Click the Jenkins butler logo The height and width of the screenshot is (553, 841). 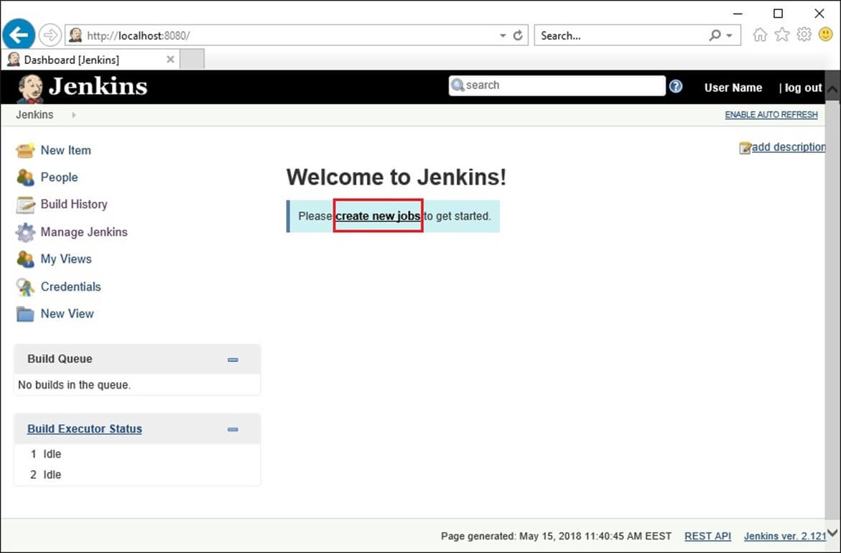tap(30, 88)
